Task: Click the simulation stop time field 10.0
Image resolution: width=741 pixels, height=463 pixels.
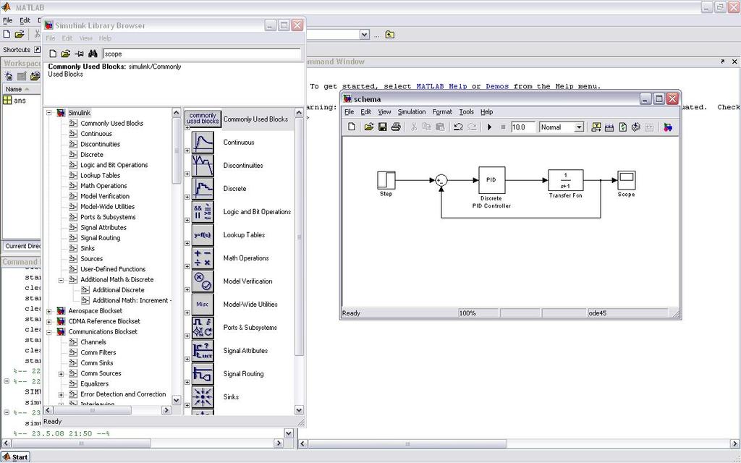Action: 522,127
